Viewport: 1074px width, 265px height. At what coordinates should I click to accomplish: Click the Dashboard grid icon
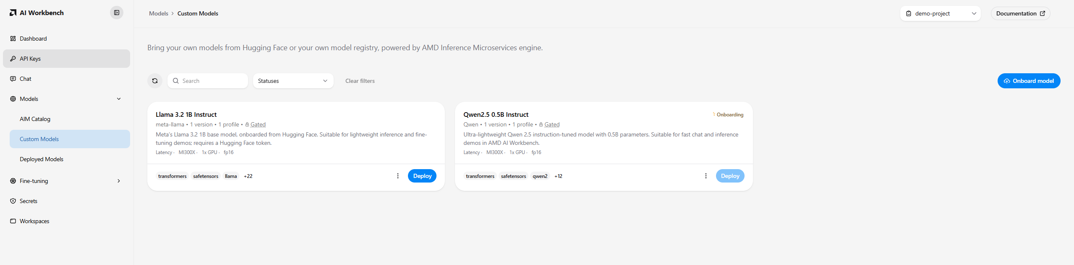[x=13, y=39]
